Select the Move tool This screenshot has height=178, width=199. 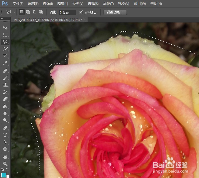point(5,28)
